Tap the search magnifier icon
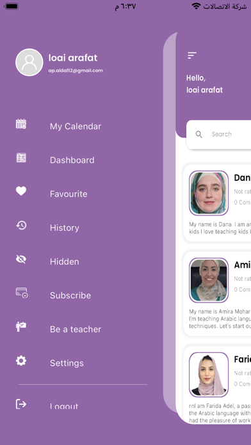 pyautogui.click(x=199, y=134)
